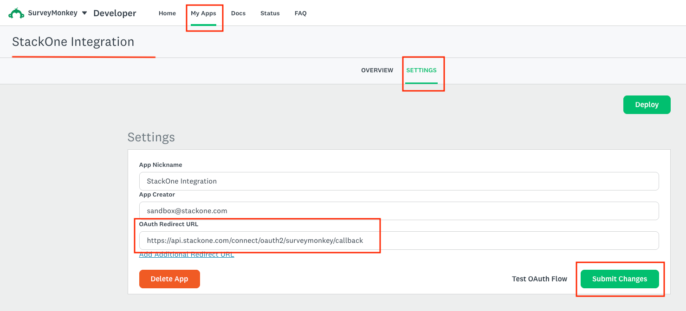686x311 pixels.
Task: Open the FAQ page
Action: click(x=301, y=13)
